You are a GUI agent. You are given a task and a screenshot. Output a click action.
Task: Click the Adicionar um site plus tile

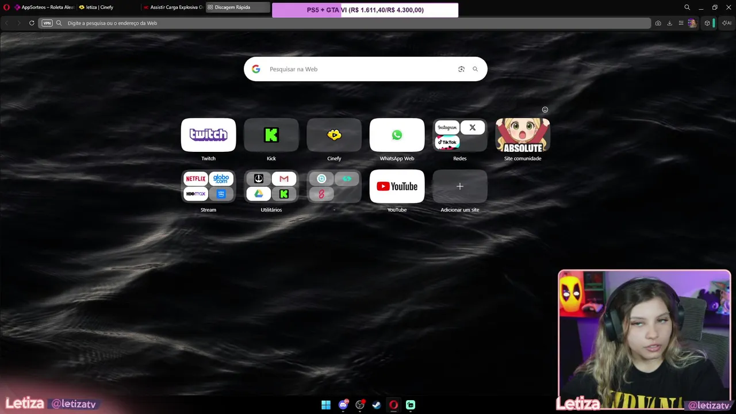pyautogui.click(x=460, y=186)
